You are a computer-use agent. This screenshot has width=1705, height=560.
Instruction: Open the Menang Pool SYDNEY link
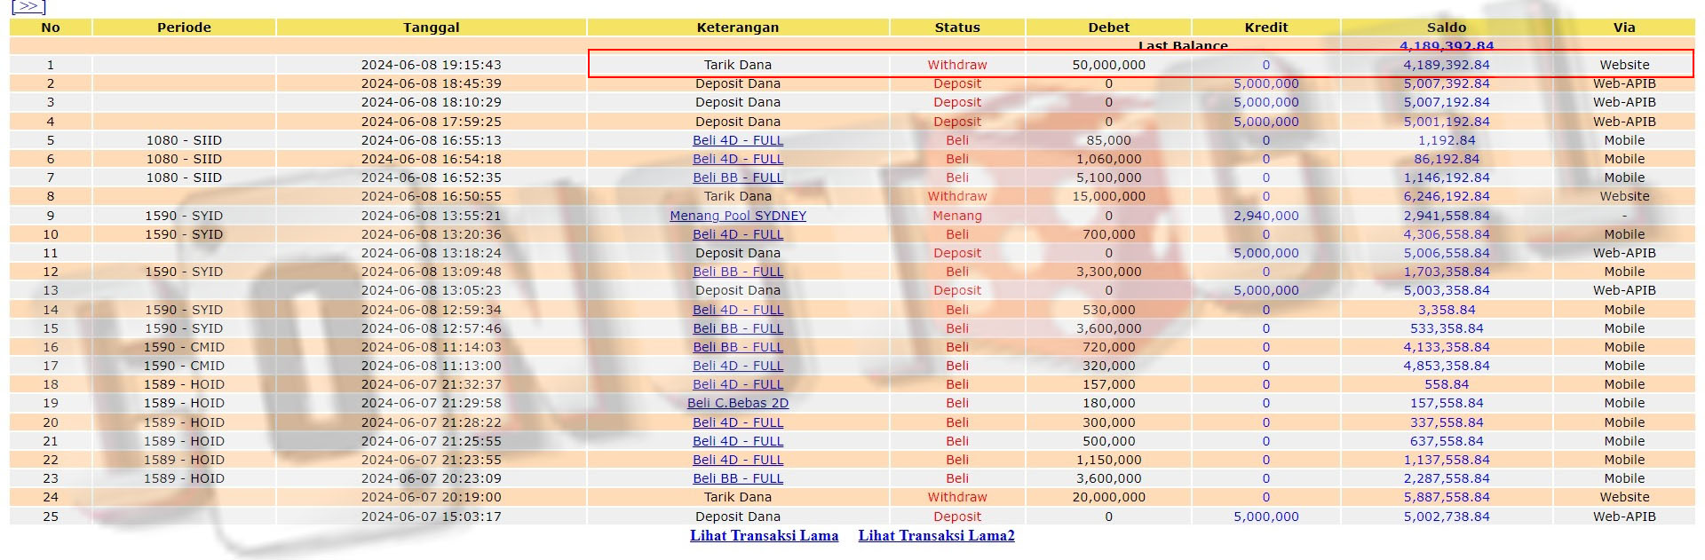pos(737,216)
